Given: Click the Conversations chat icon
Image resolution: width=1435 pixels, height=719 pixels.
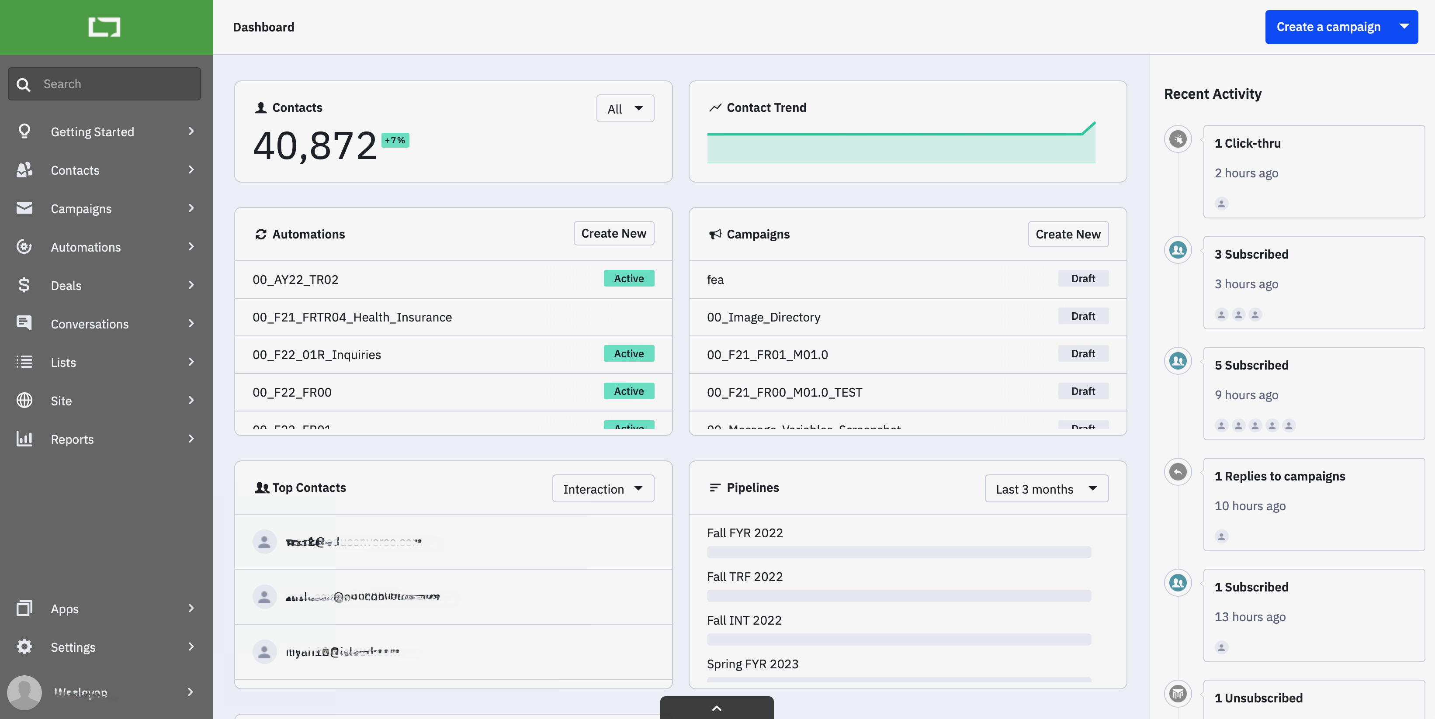Looking at the screenshot, I should coord(24,324).
